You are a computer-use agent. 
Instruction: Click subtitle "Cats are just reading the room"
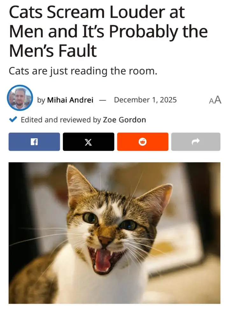click(83, 71)
